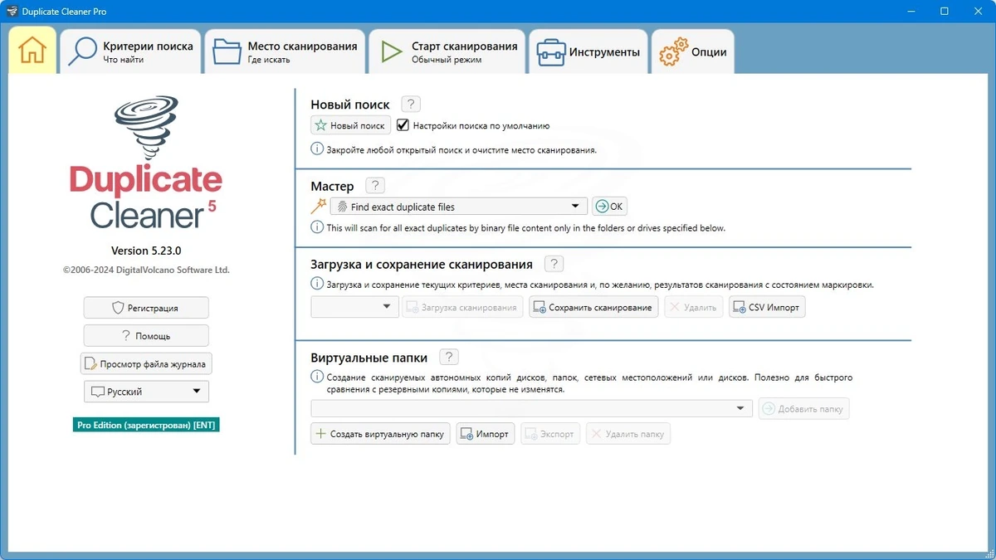Click Сохранить сканирование button
Screen dimensions: 996x560
[x=593, y=307]
